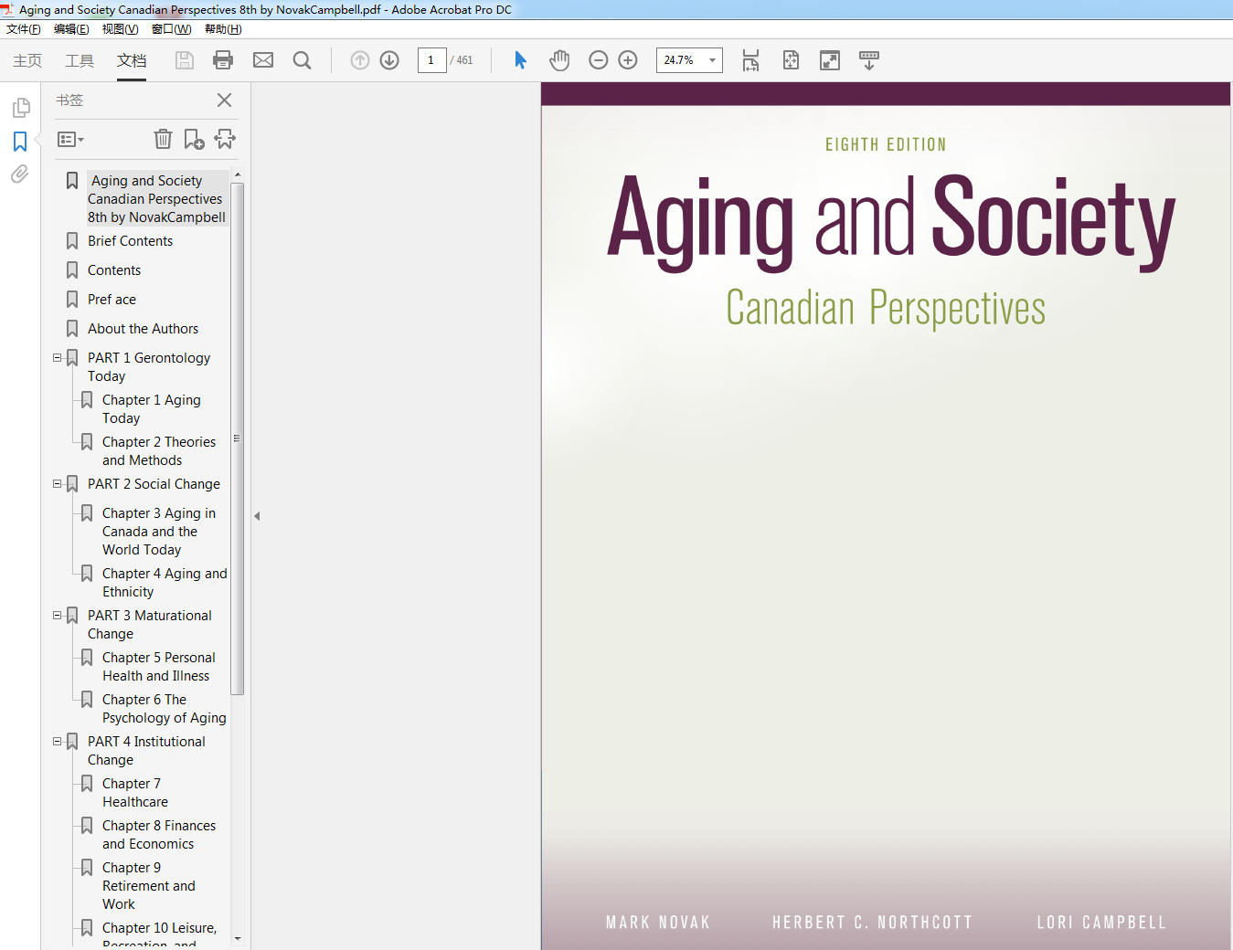Open Brief Contents bookmark

coord(130,241)
